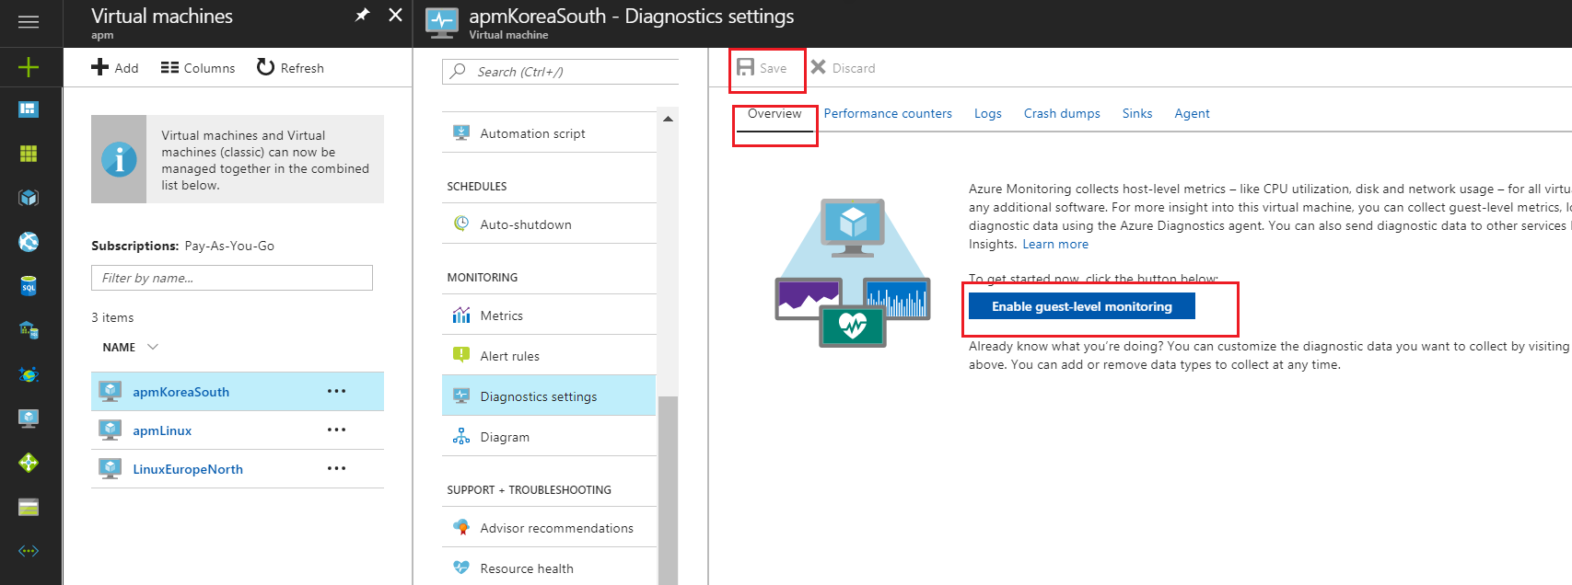Discard diagnostics changes
Viewport: 1572px width, 585px height.
click(x=843, y=68)
